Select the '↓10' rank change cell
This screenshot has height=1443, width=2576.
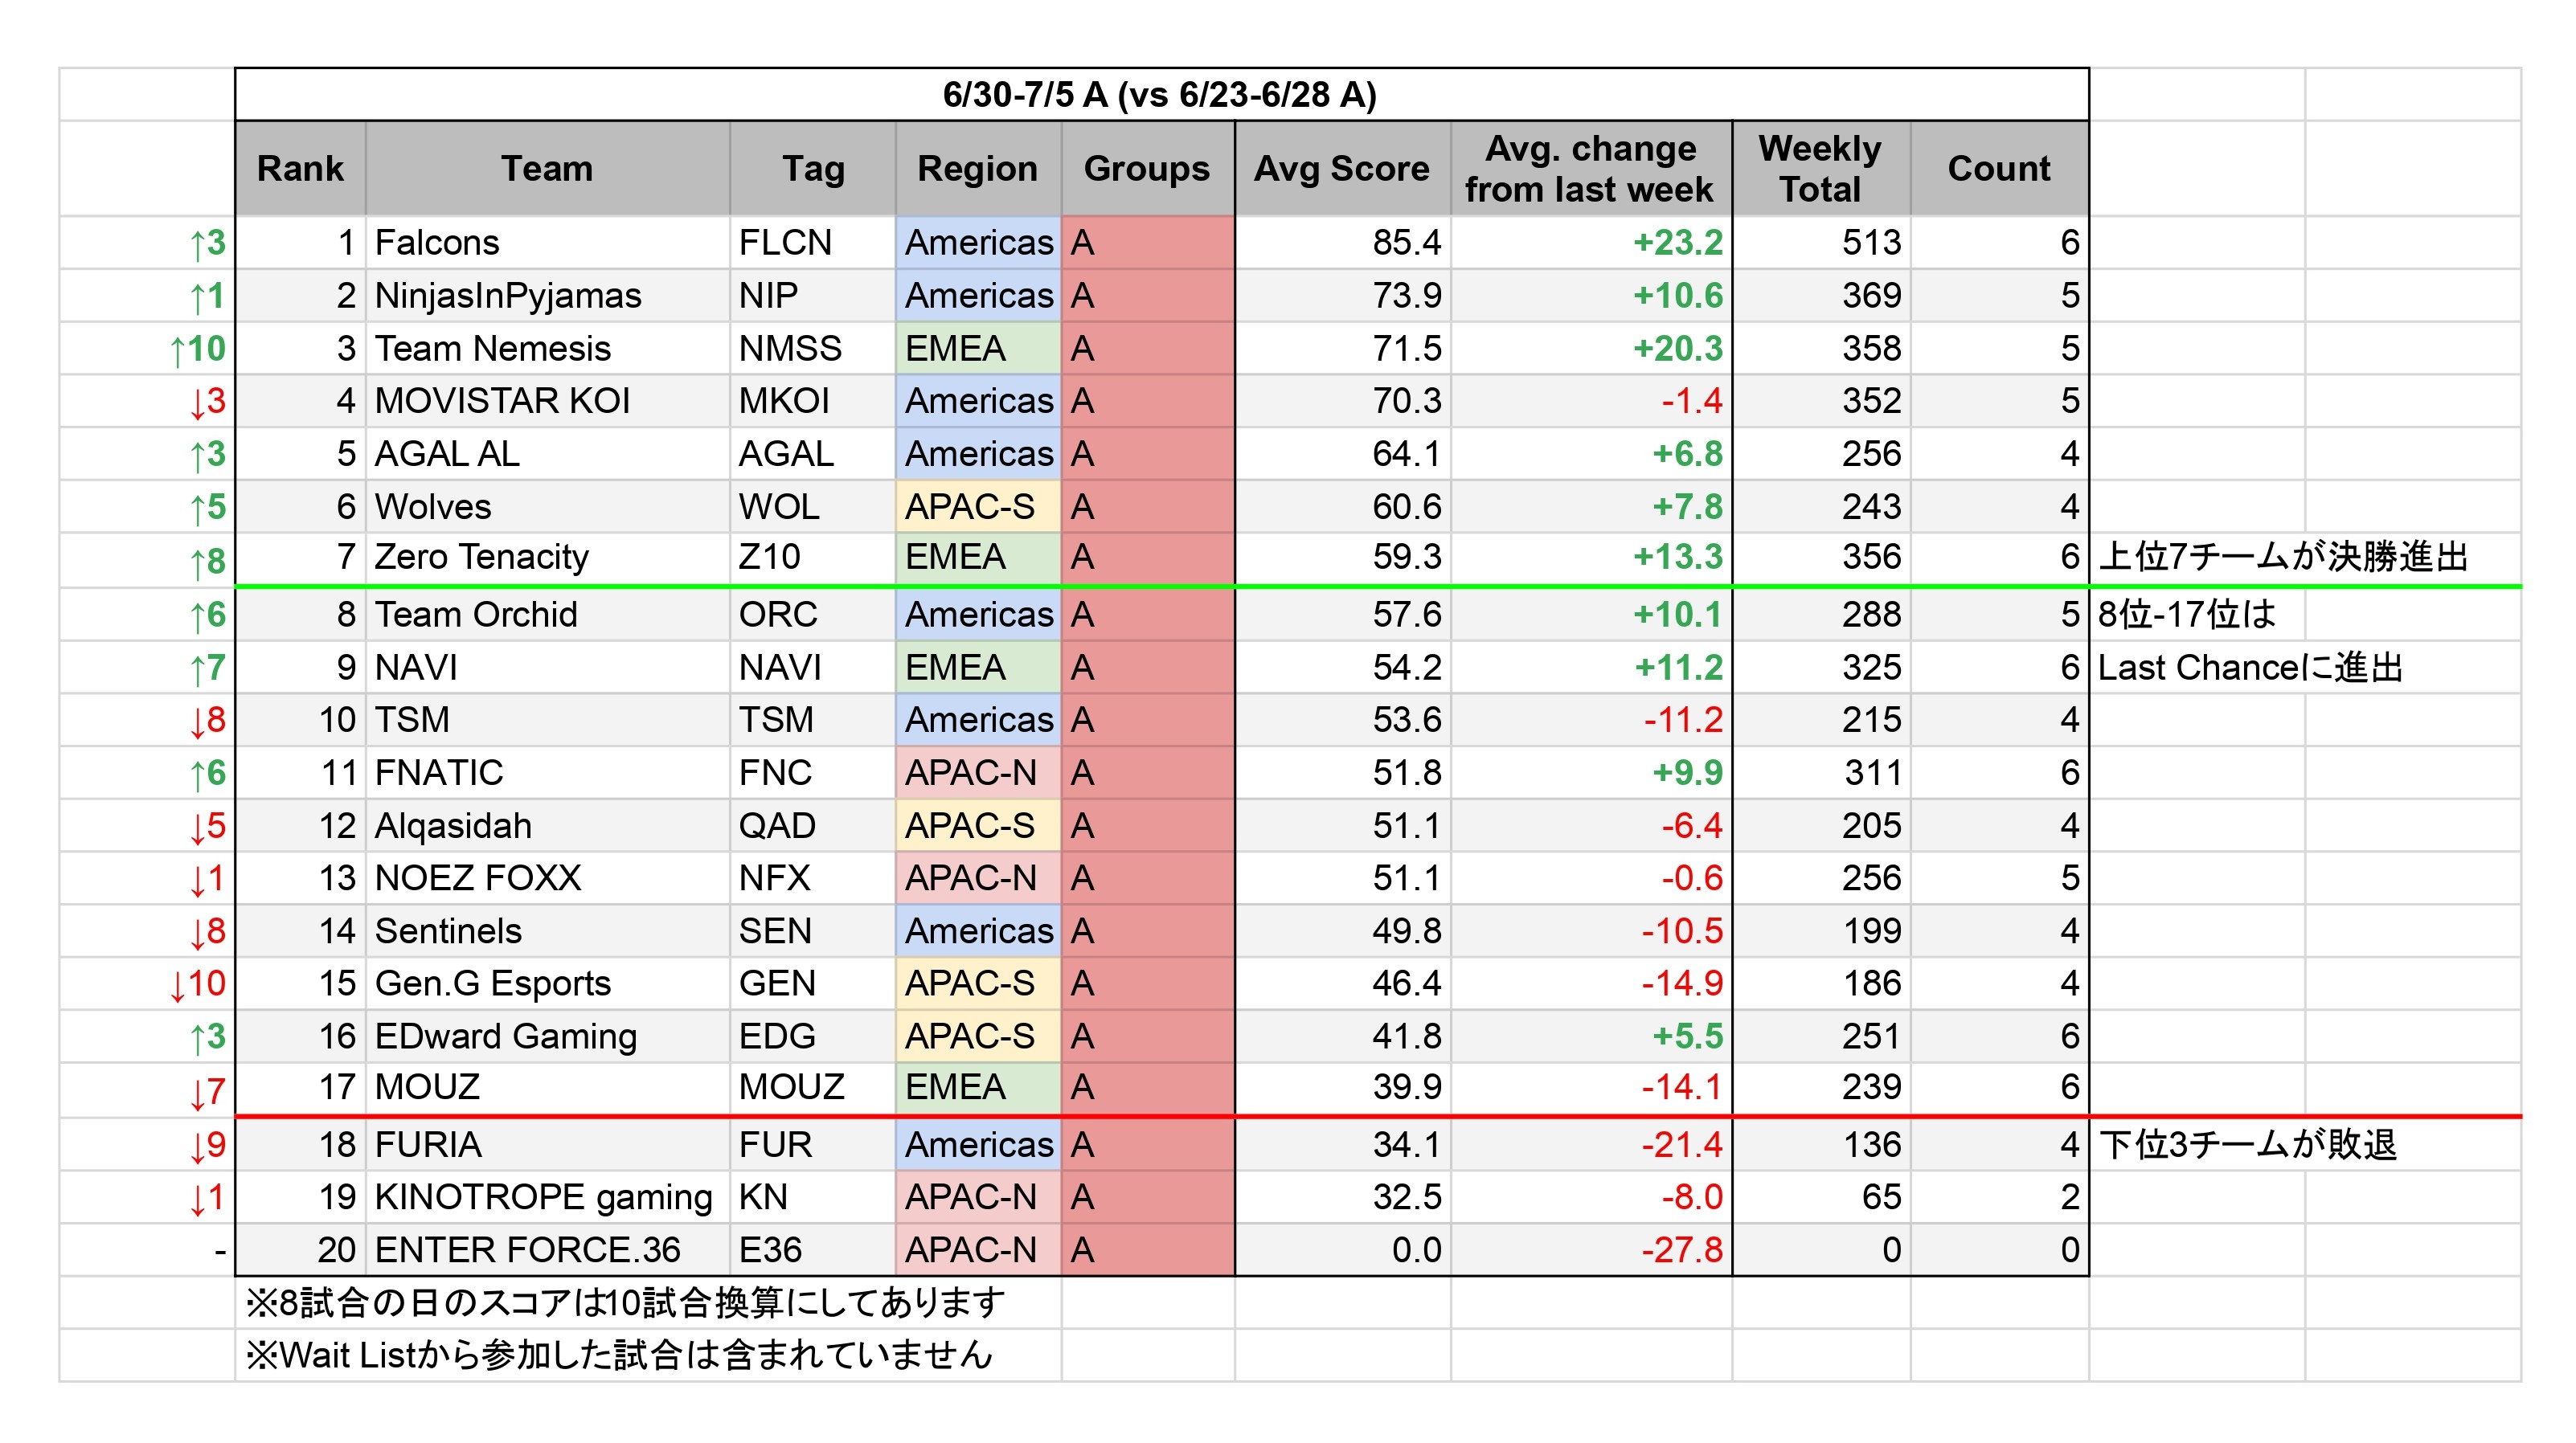(147, 983)
